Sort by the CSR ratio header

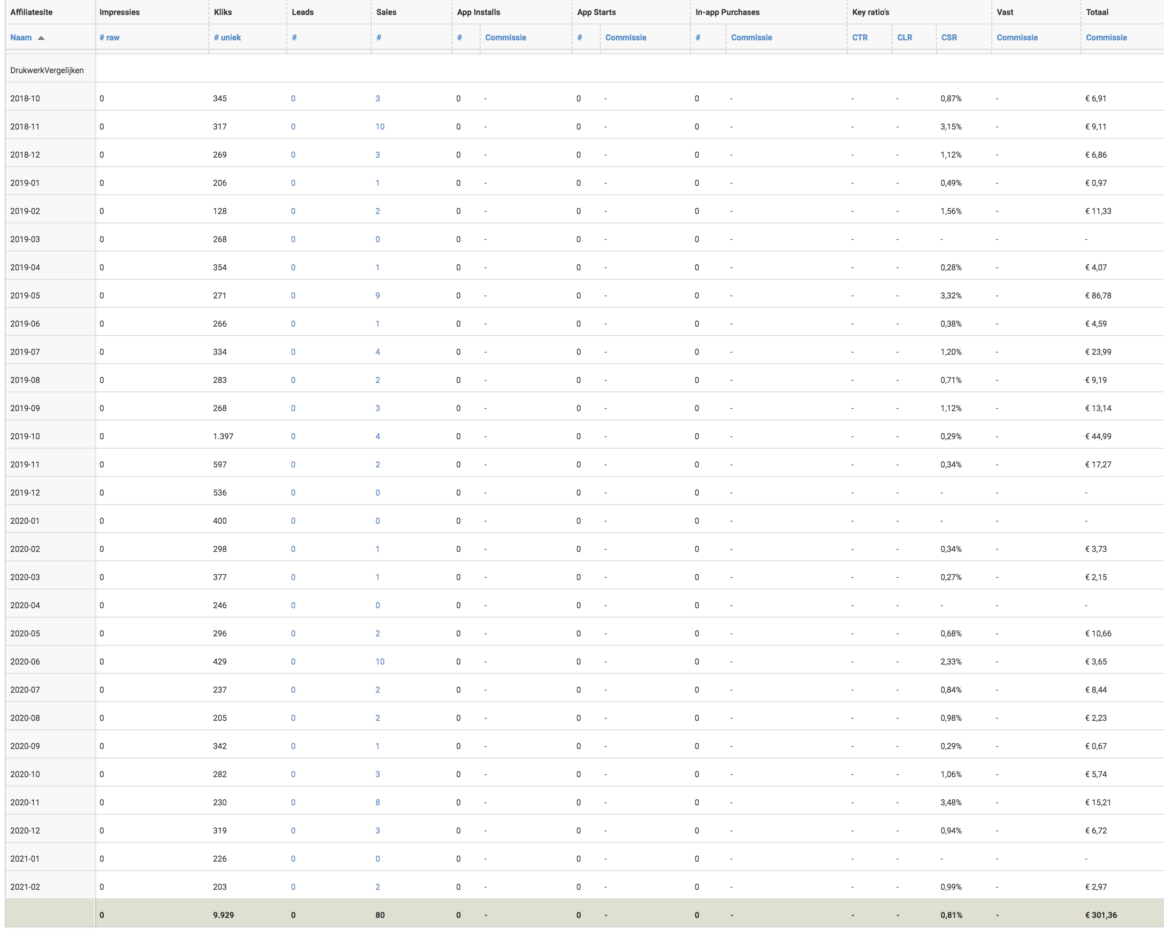[949, 37]
